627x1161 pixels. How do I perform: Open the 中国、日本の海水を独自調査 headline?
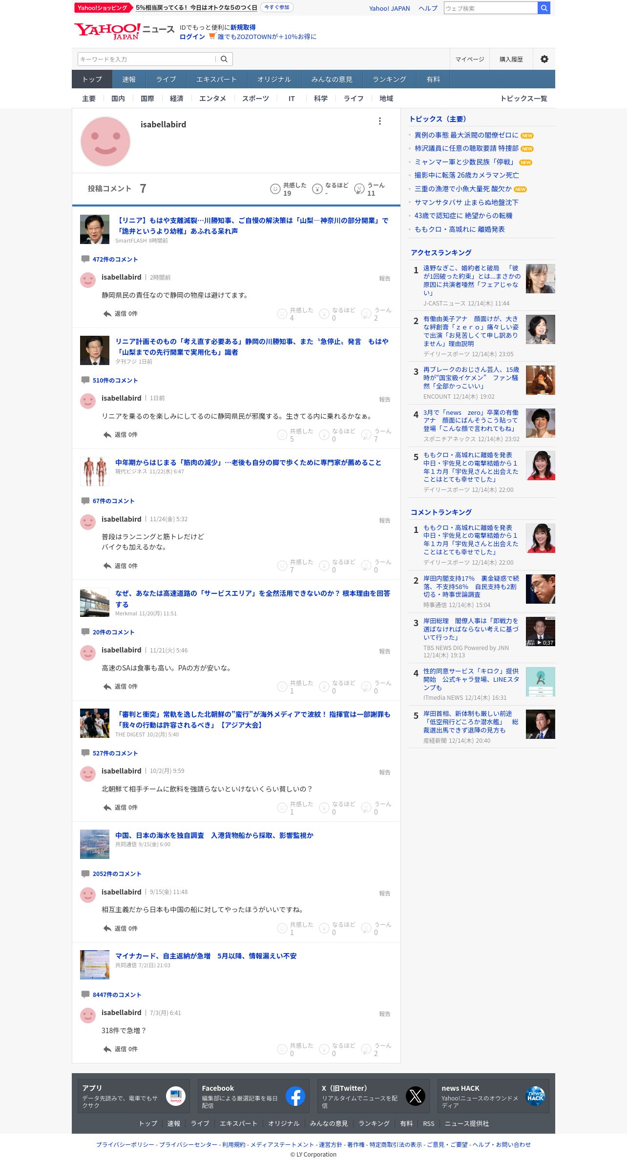coord(214,835)
